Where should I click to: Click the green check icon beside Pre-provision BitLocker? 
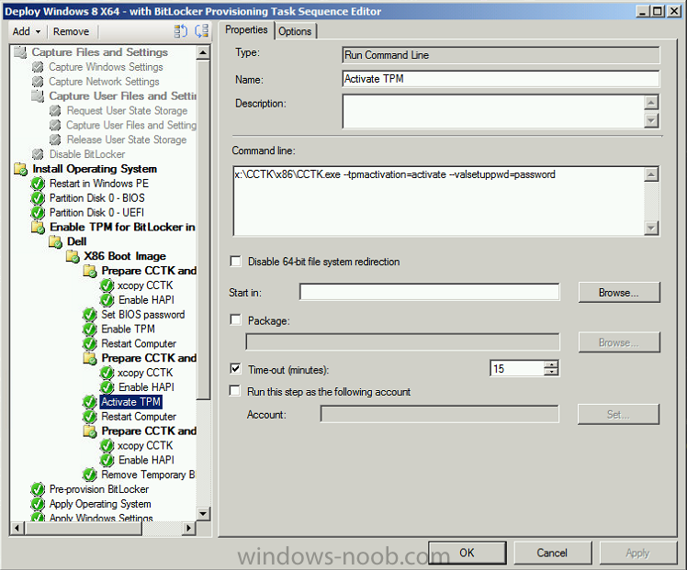[38, 489]
